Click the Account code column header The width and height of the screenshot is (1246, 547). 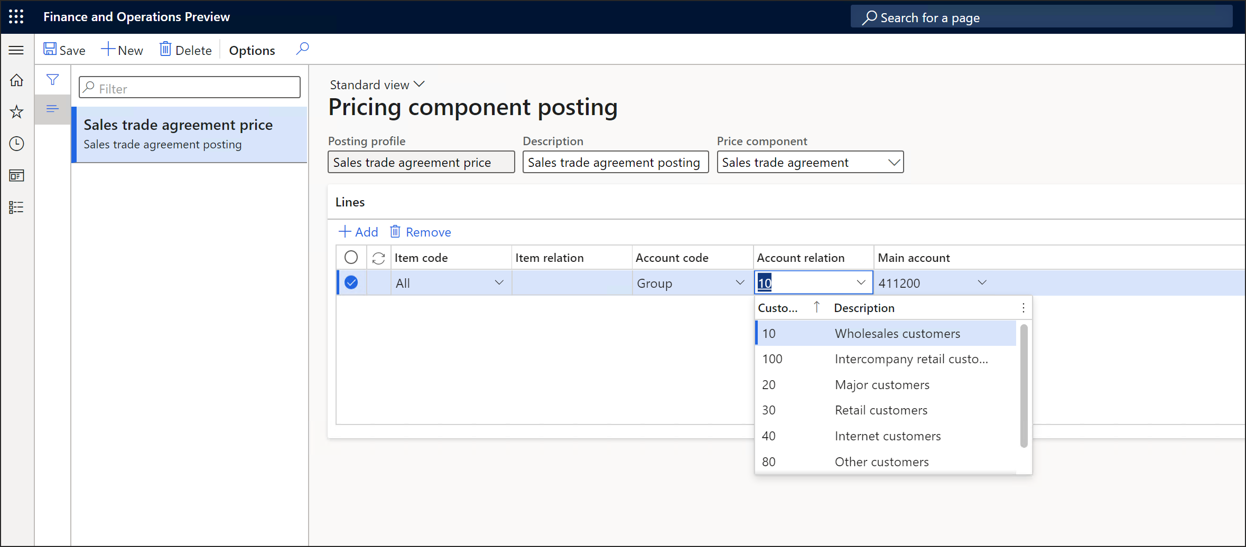(692, 258)
